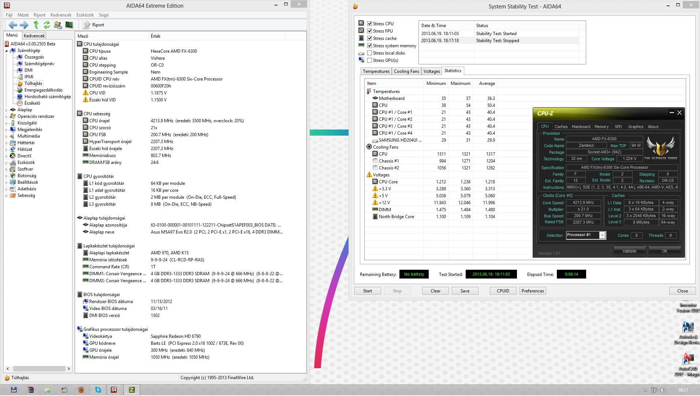Image resolution: width=700 pixels, height=396 pixels.
Task: Click the Preferences button
Action: click(x=533, y=291)
